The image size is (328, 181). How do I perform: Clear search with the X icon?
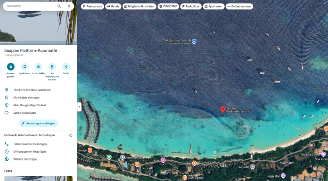[x=69, y=6]
